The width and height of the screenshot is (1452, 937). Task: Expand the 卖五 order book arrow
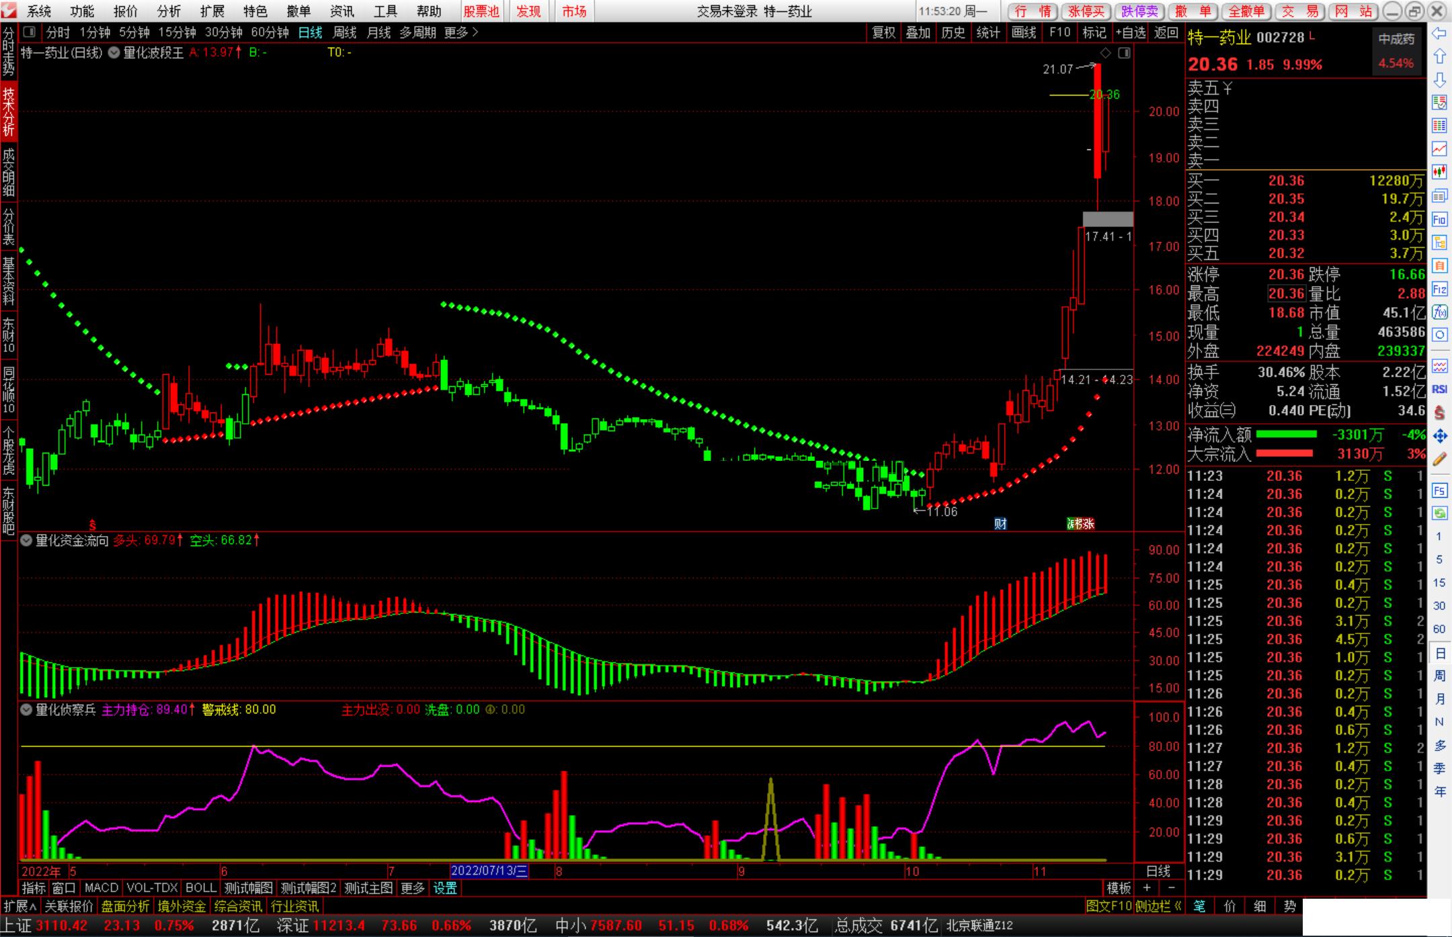click(x=1227, y=88)
